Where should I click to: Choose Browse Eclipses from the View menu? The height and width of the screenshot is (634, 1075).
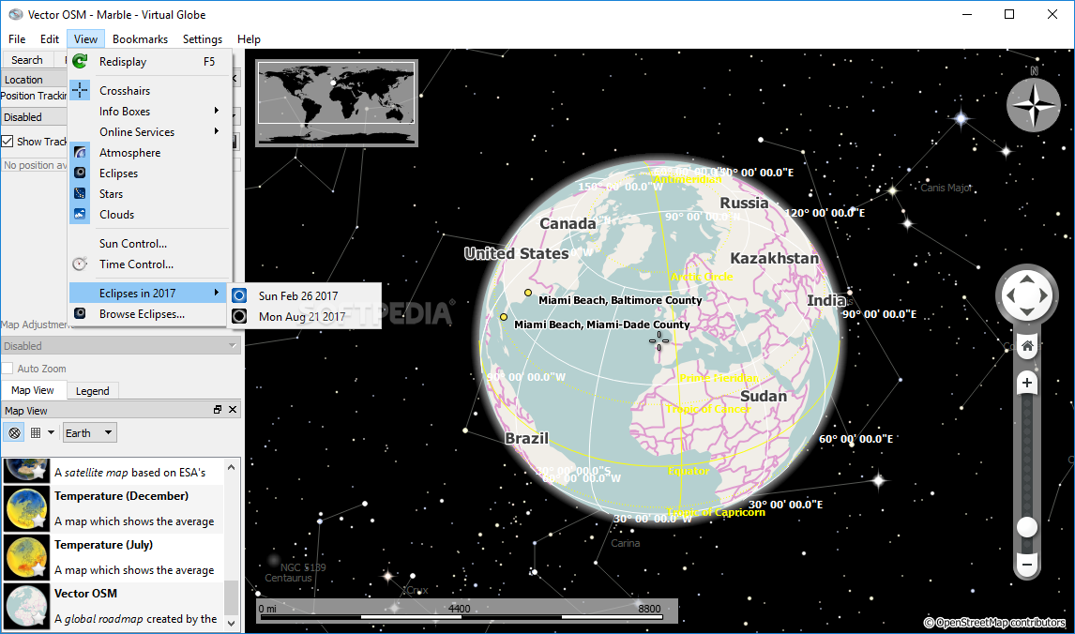click(x=149, y=313)
